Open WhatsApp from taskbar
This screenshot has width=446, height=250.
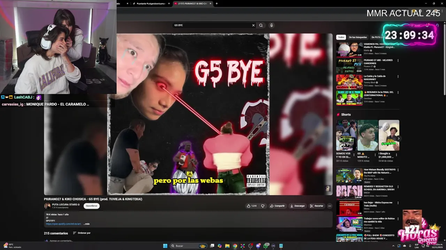(x=266, y=246)
